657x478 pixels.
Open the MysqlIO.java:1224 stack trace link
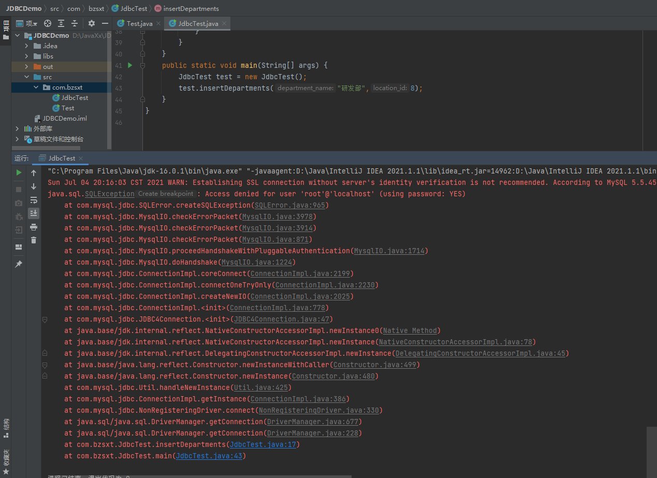pyautogui.click(x=257, y=262)
